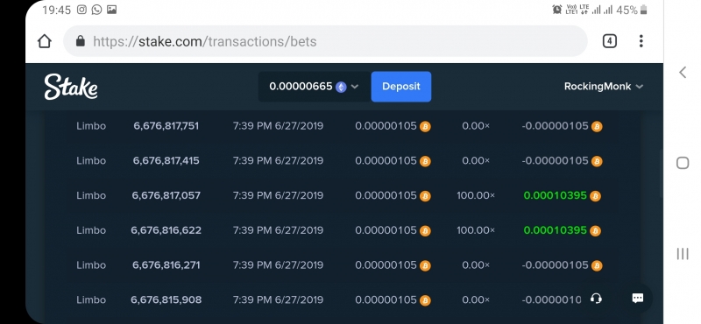Click 100.00× multiplier in the 6,676,816,622 row
Viewport: 701px width, 324px height.
coord(476,230)
